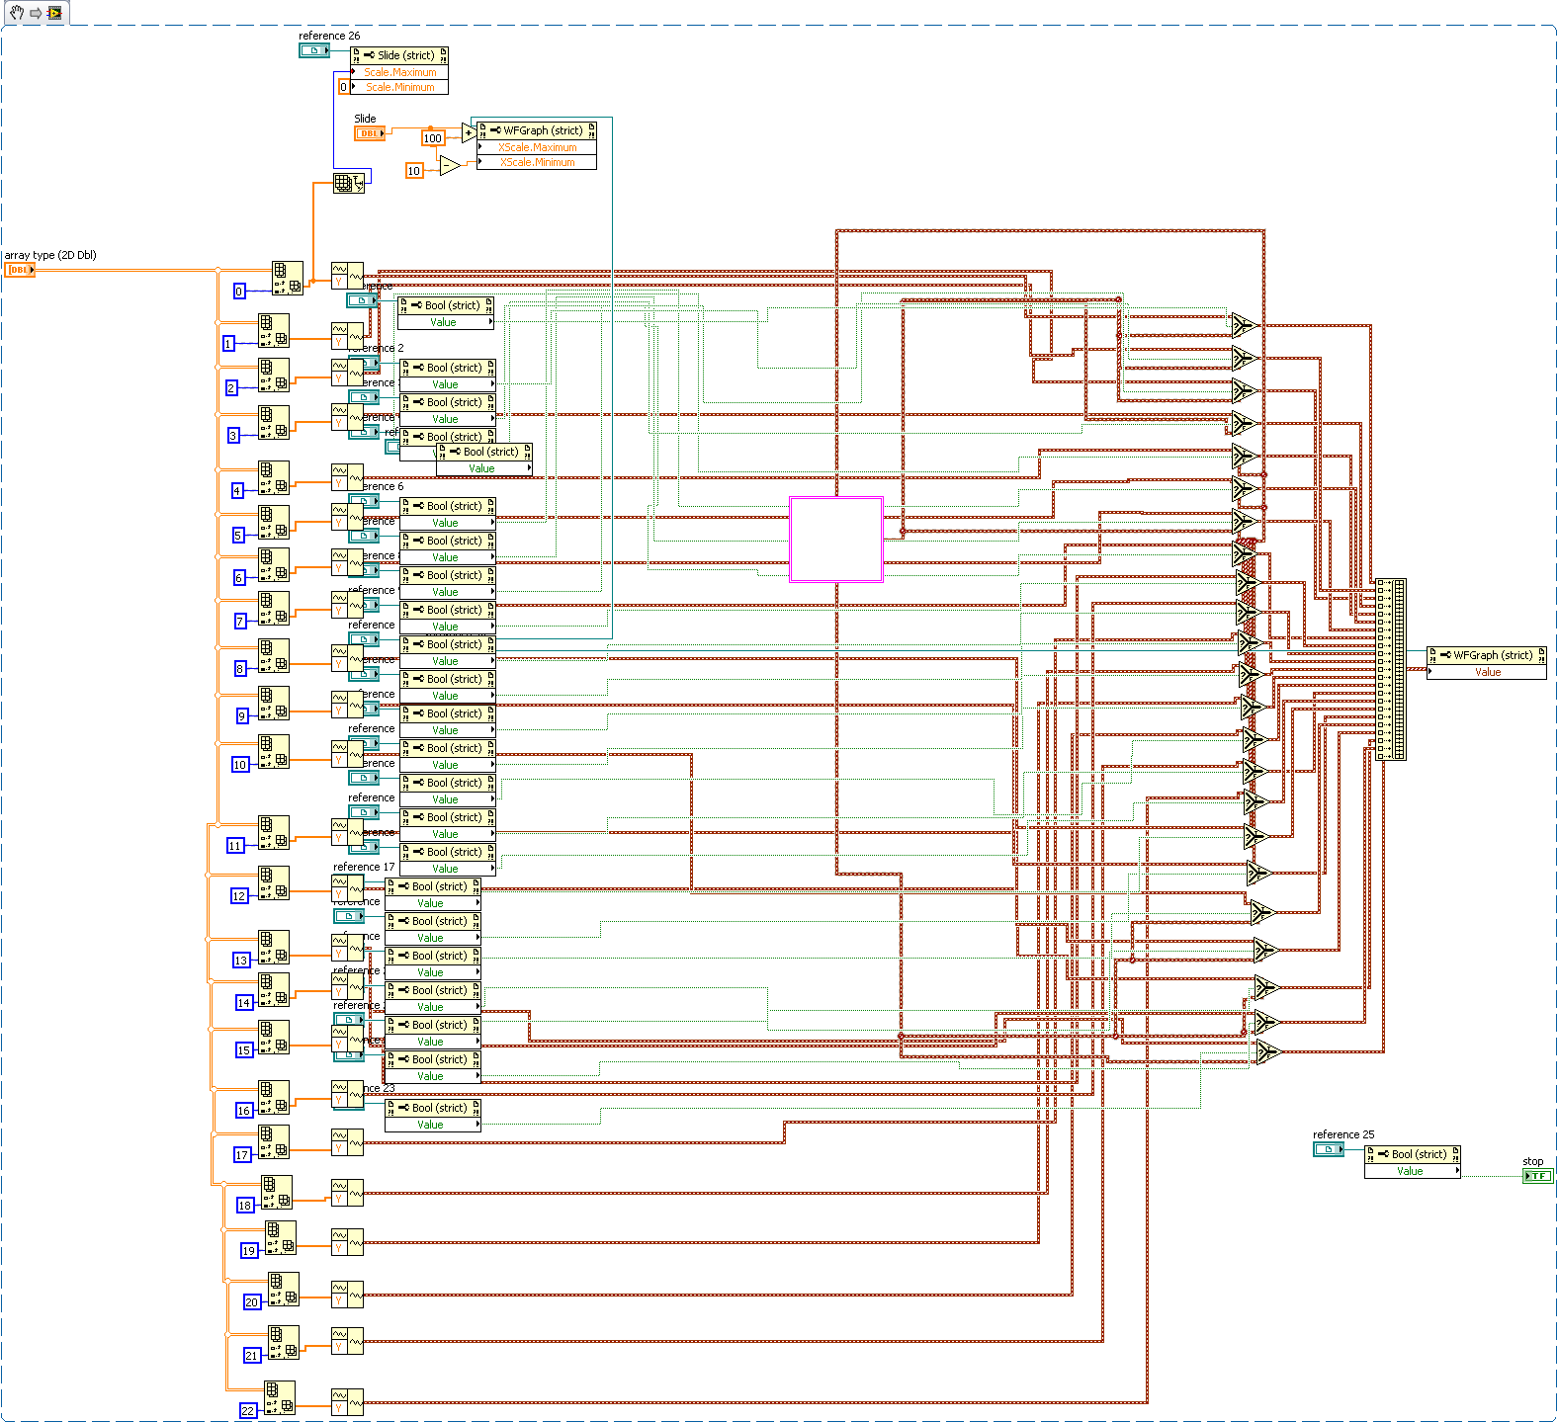Click Bool (strict) node beside reference 17 label

click(433, 886)
